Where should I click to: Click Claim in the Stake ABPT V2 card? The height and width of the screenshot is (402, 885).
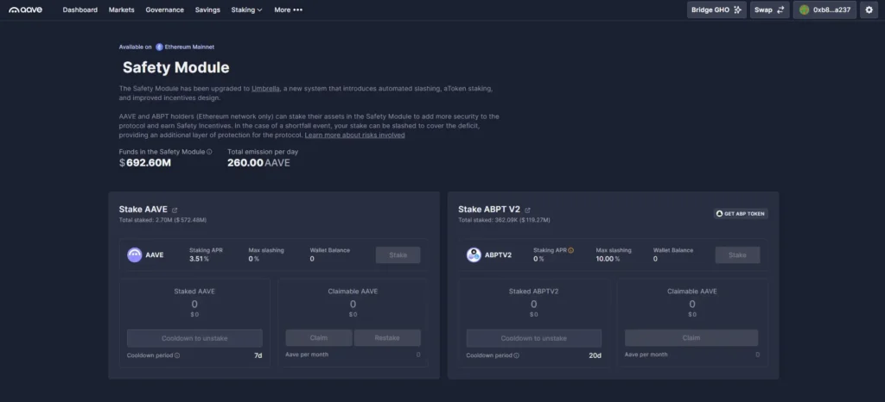coord(691,338)
